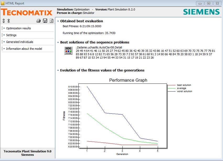Close the HTML Report window
223x161 pixels.
pyautogui.click(x=217, y=3)
